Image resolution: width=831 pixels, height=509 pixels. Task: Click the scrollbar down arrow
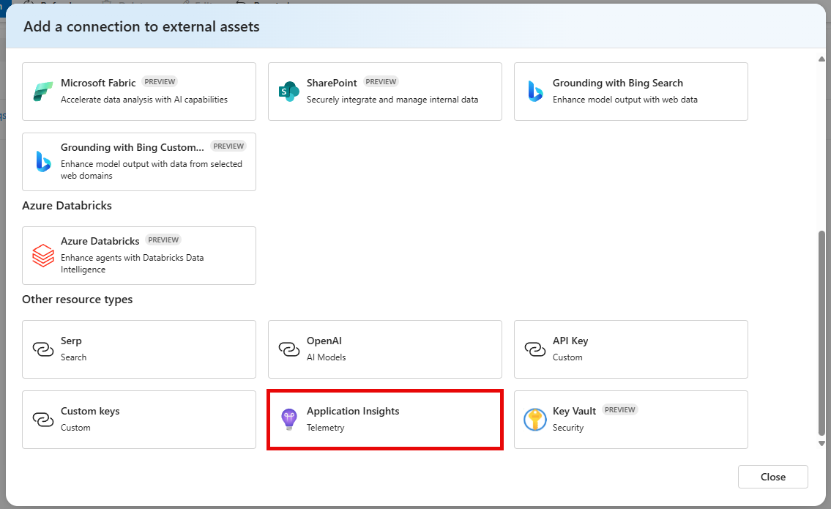[821, 443]
